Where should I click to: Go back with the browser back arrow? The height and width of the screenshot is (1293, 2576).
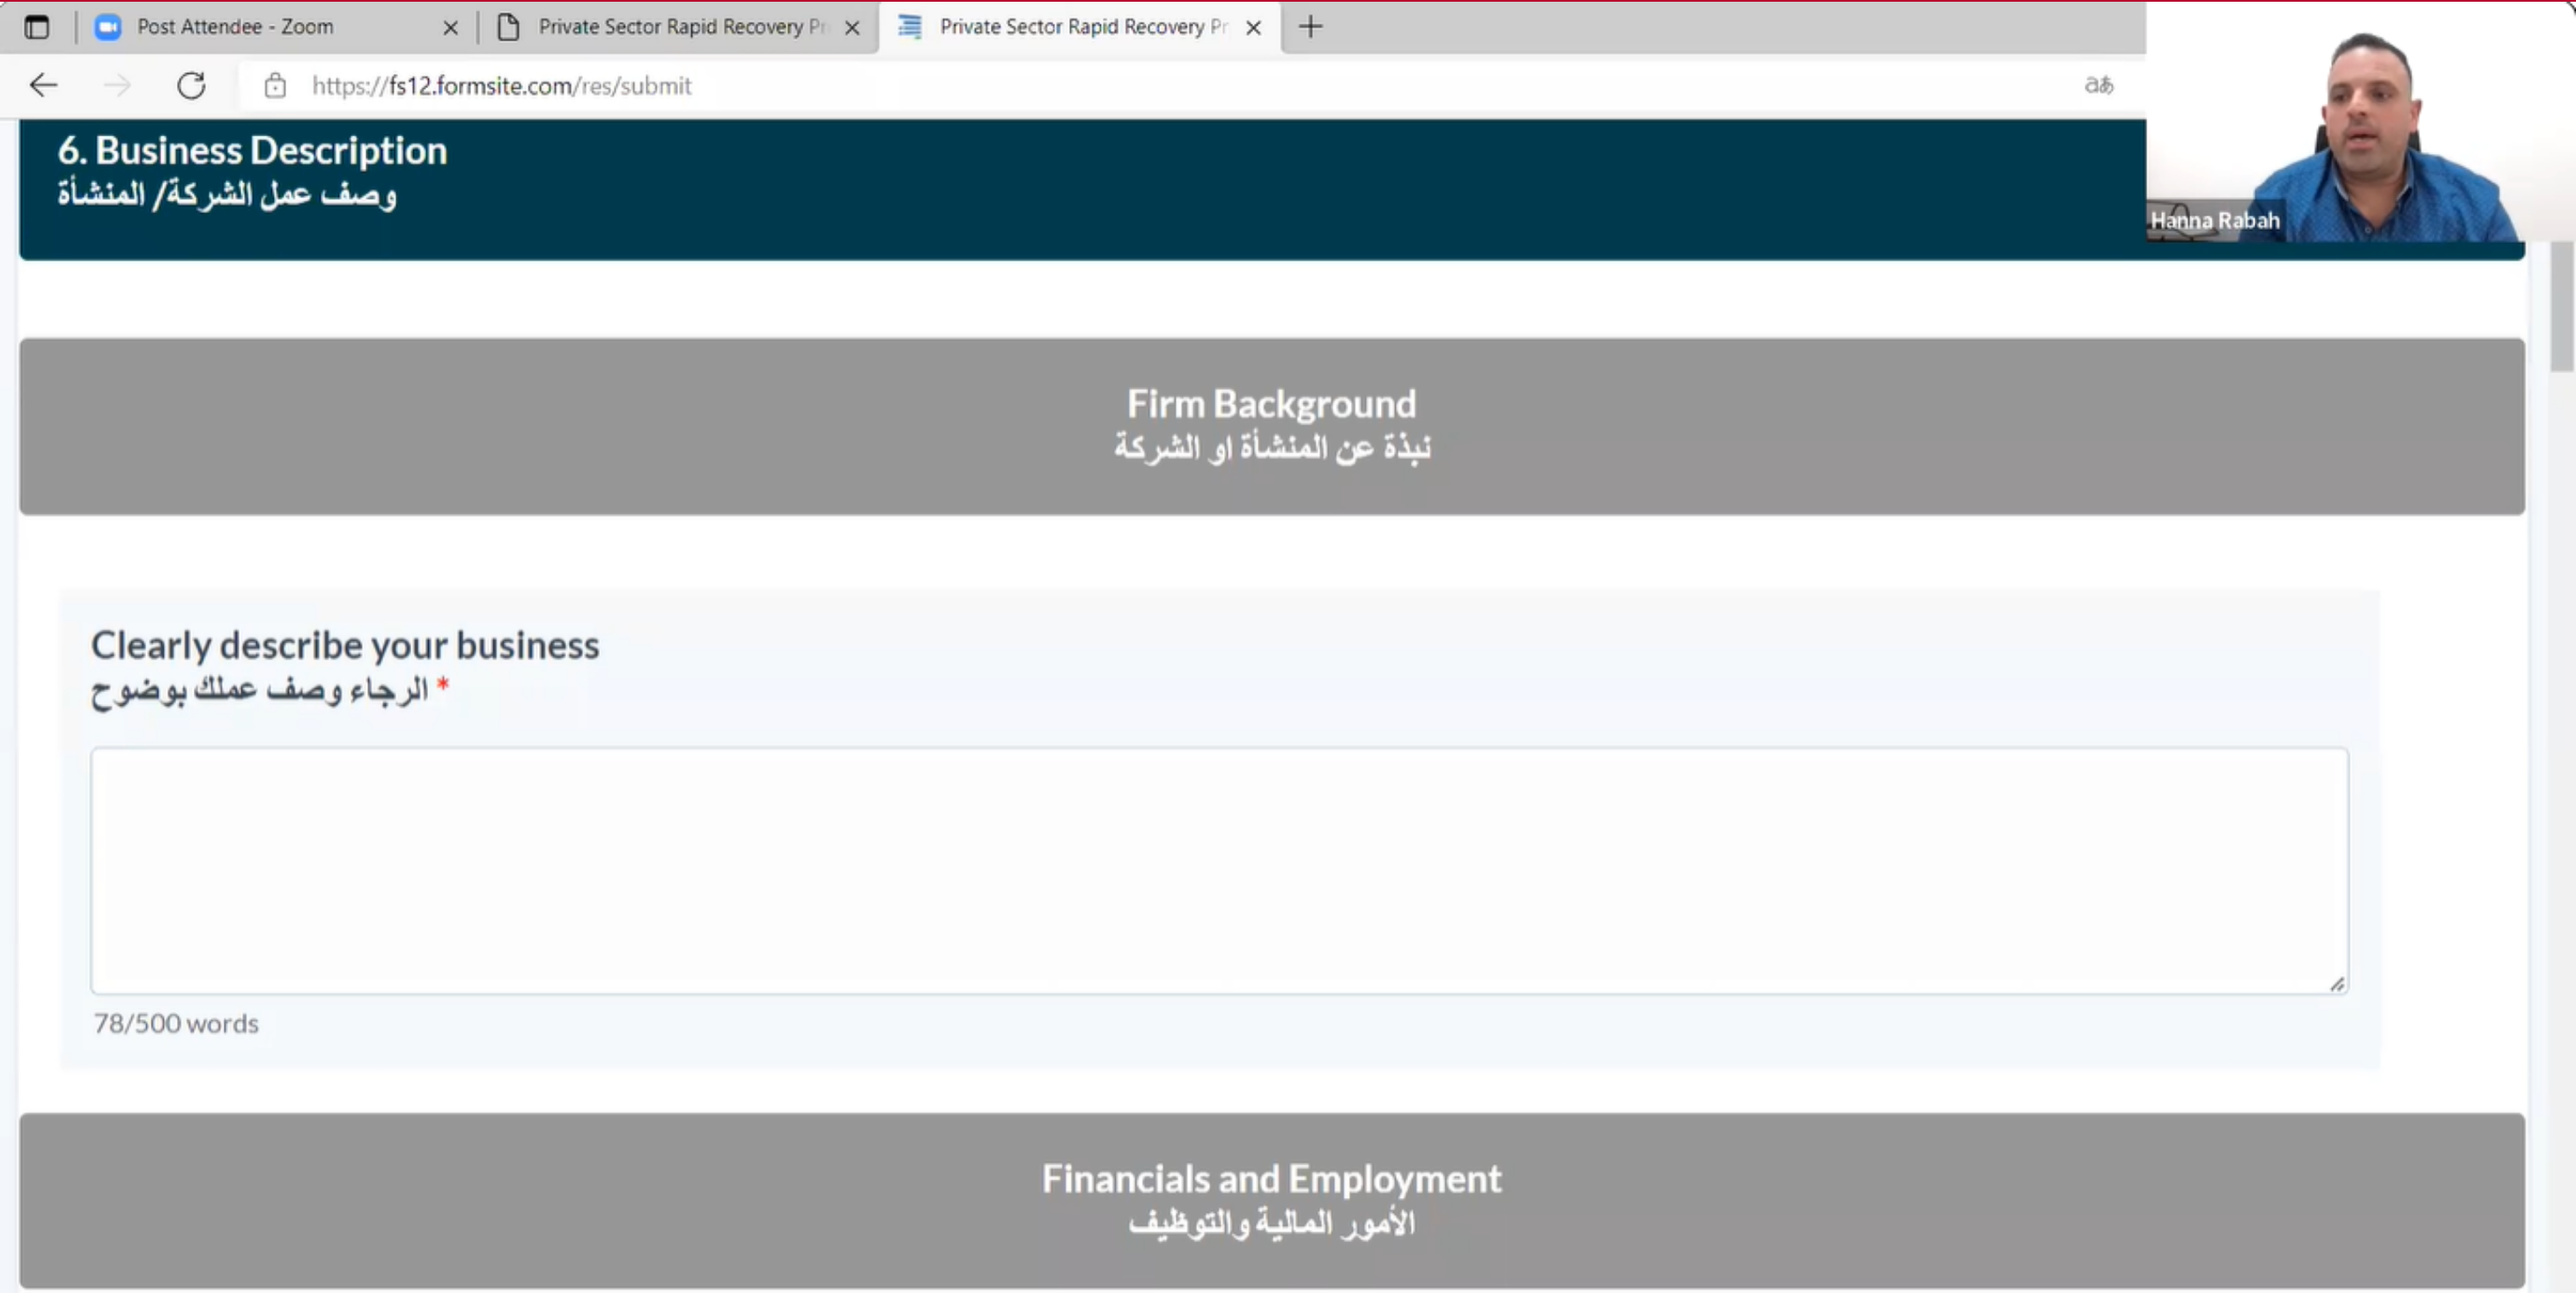coord(43,86)
